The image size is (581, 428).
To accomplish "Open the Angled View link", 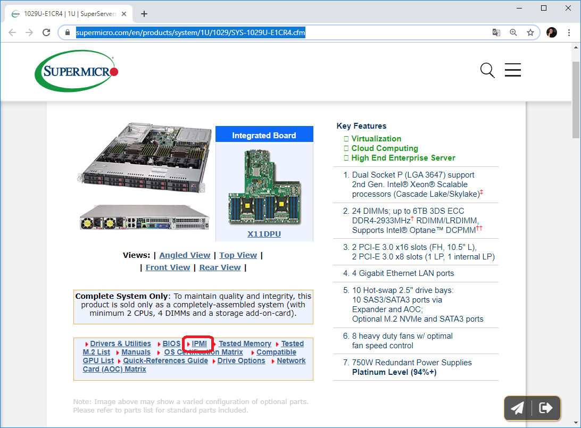I will [185, 255].
